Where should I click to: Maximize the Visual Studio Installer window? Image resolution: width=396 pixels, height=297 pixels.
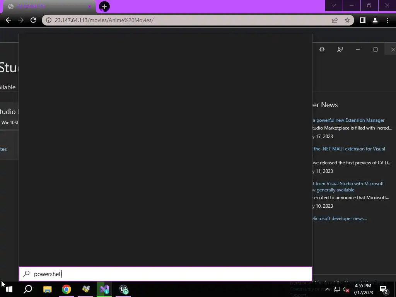pos(375,49)
